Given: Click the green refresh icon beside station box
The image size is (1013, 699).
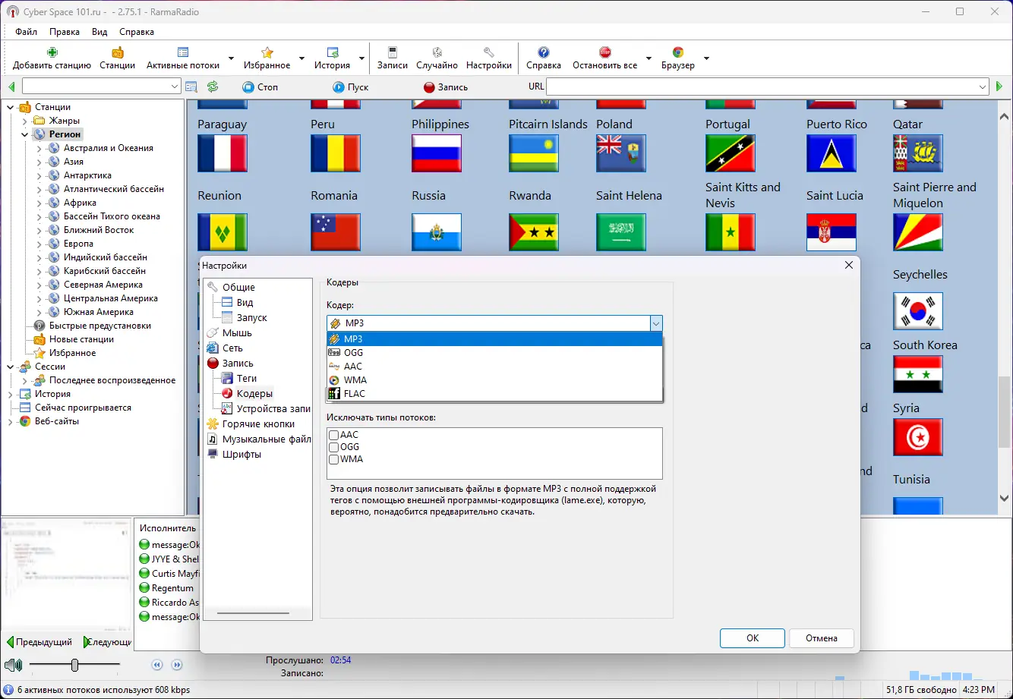Looking at the screenshot, I should tap(213, 87).
